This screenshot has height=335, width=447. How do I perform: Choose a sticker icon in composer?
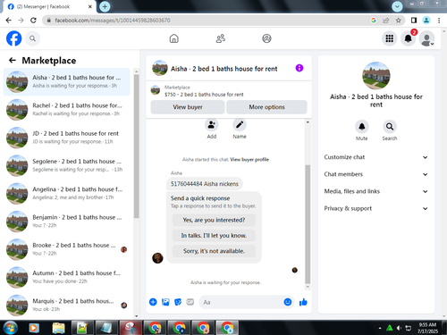coord(178,302)
